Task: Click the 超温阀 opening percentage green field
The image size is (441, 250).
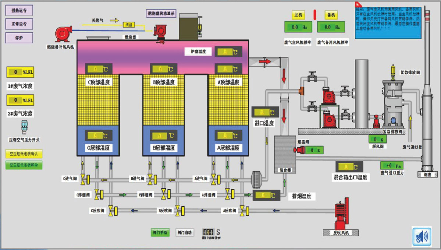Action: coord(314,150)
